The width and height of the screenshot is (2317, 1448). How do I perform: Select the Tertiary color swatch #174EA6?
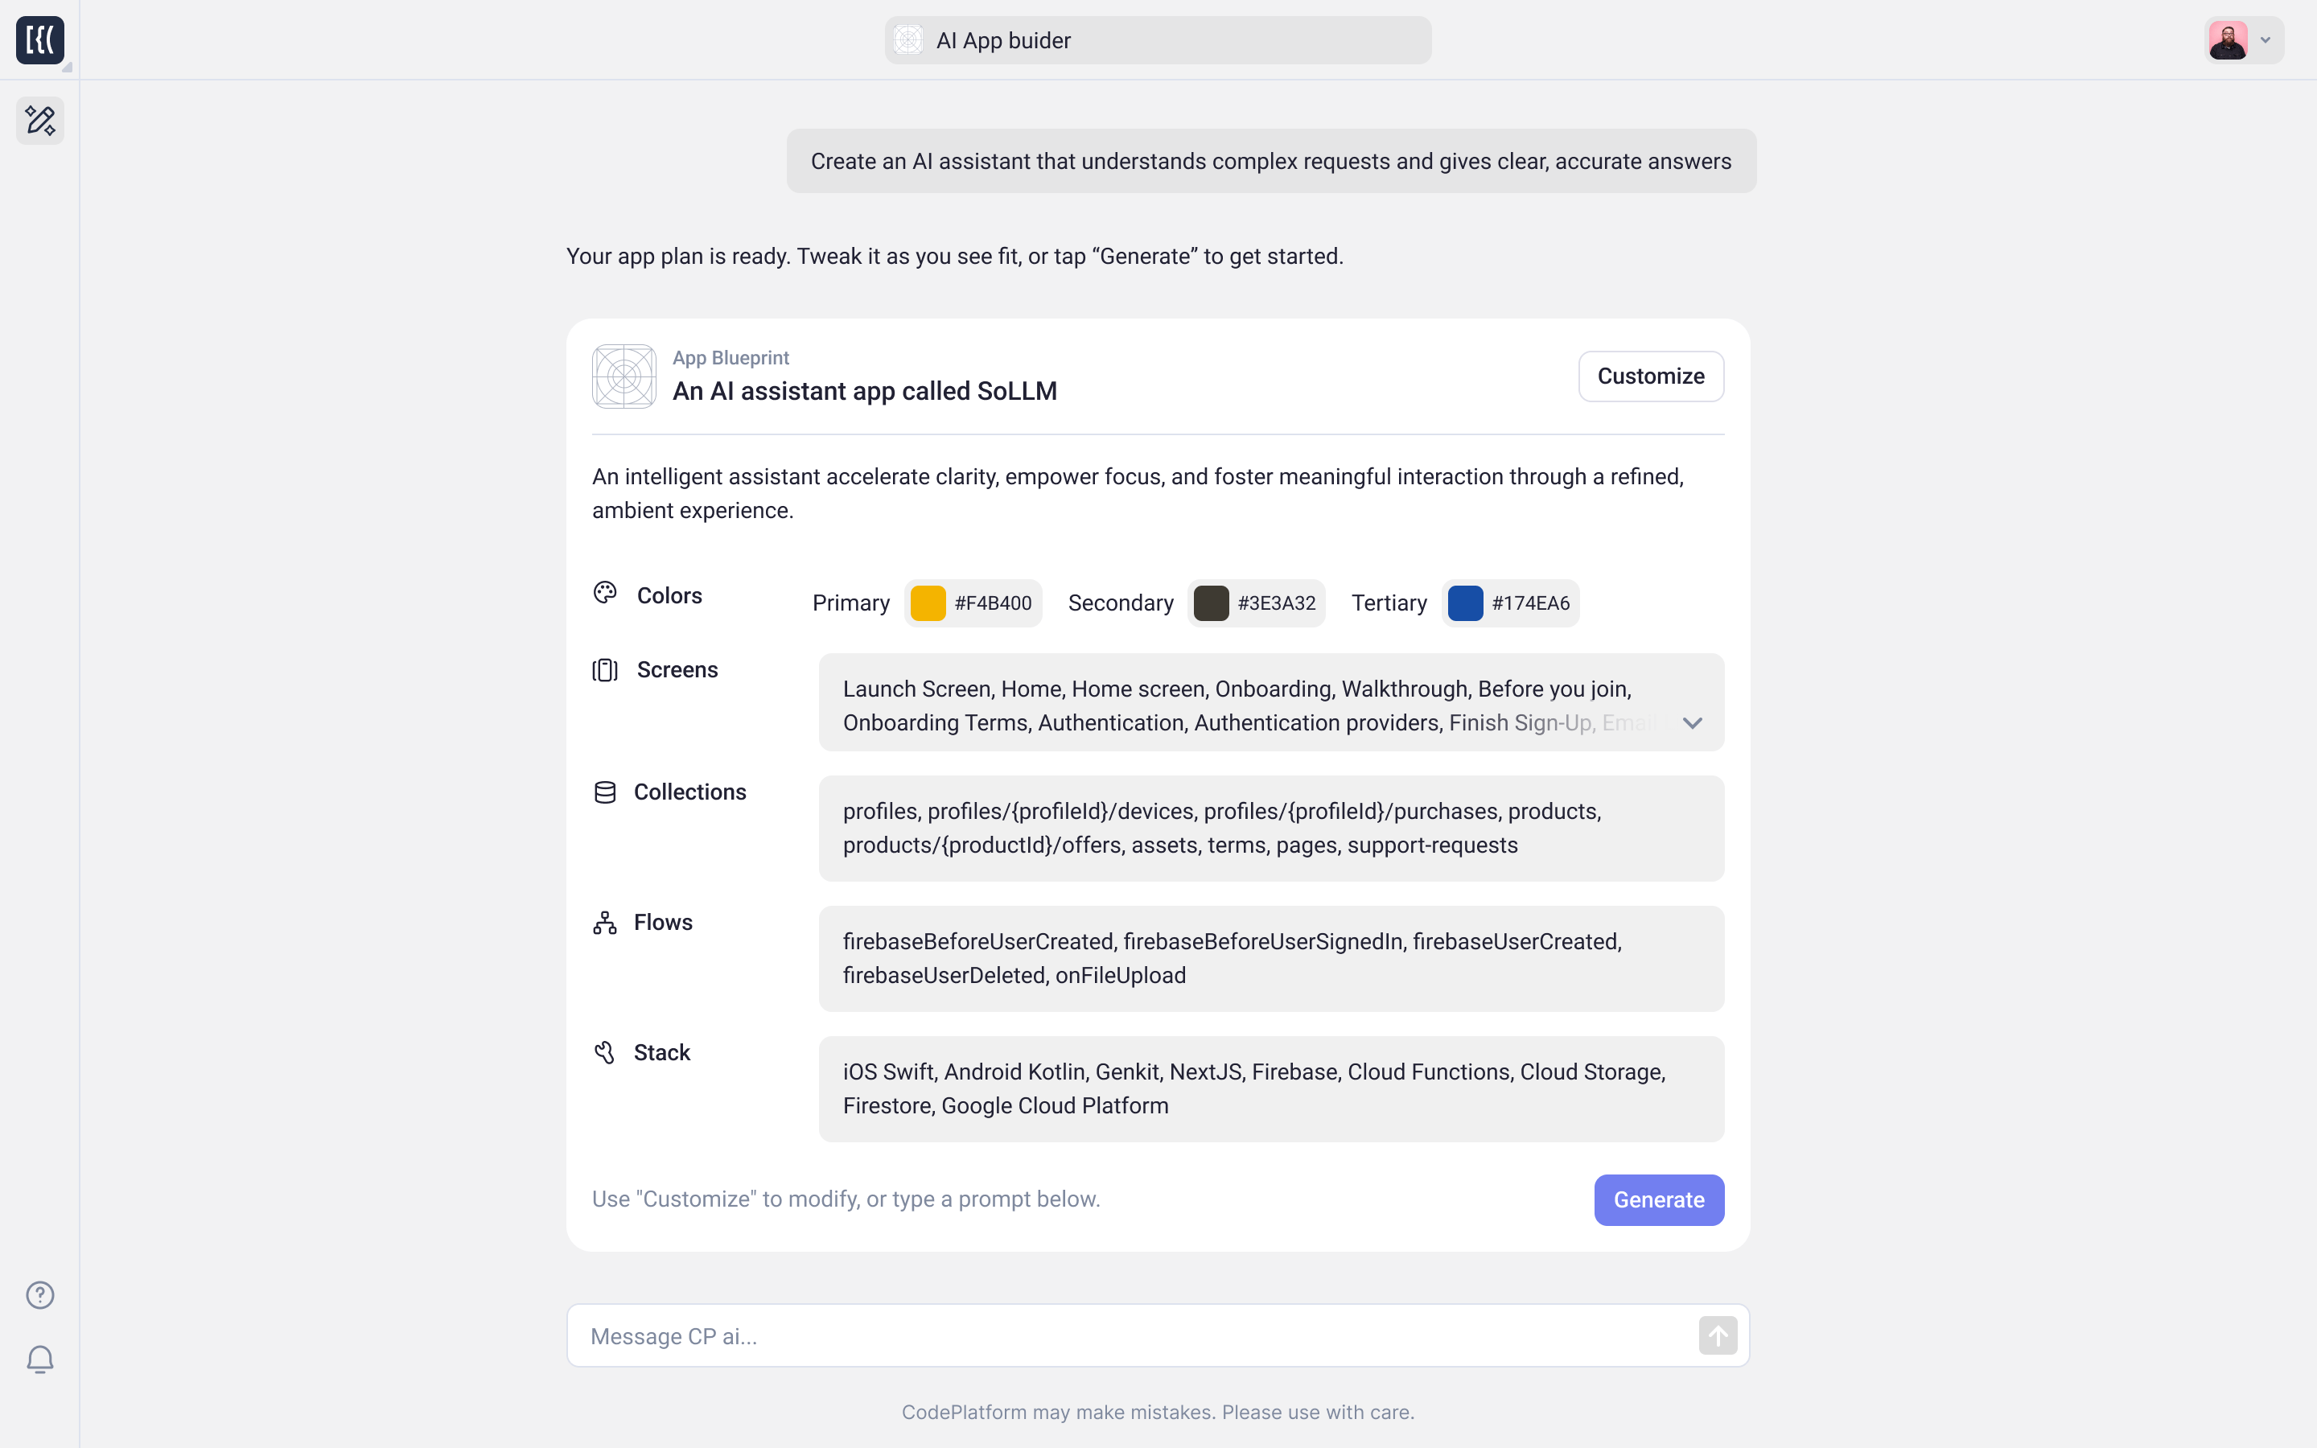point(1465,603)
